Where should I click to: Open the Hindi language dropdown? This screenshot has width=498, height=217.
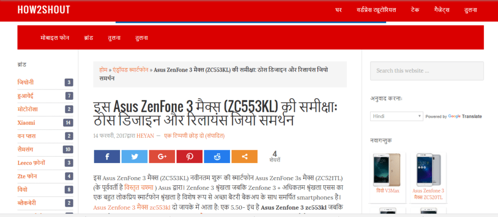click(396, 116)
